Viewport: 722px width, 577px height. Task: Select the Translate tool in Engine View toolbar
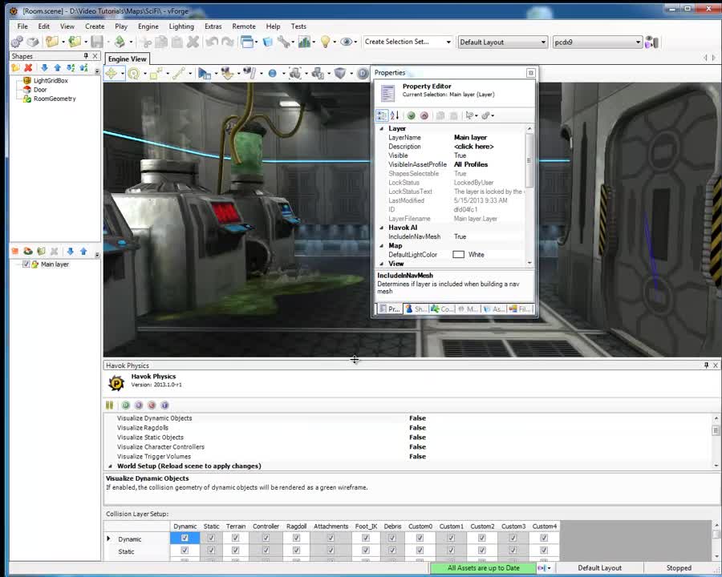point(112,74)
